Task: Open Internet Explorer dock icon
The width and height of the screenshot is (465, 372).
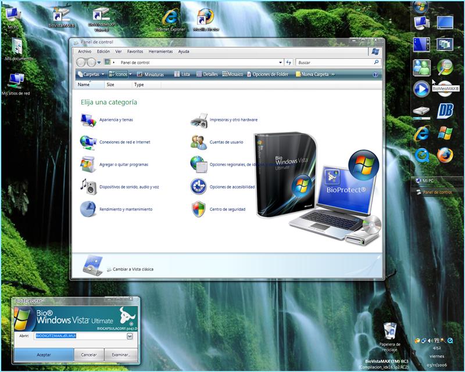Action: pyautogui.click(x=423, y=133)
